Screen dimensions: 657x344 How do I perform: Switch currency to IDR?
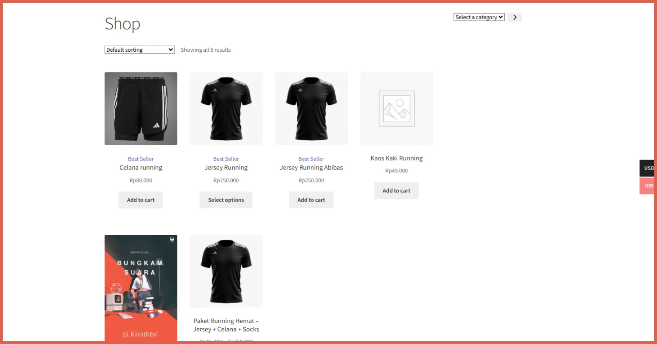click(647, 186)
